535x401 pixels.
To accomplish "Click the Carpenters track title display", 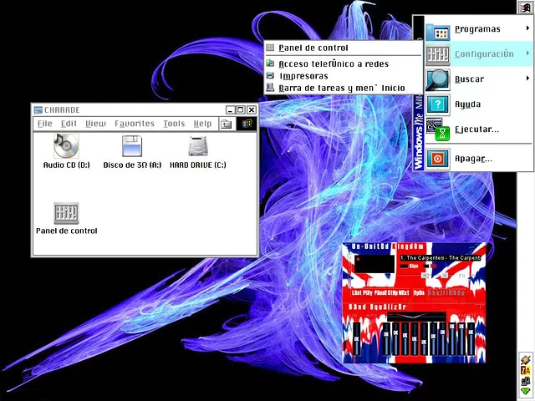I will [441, 258].
